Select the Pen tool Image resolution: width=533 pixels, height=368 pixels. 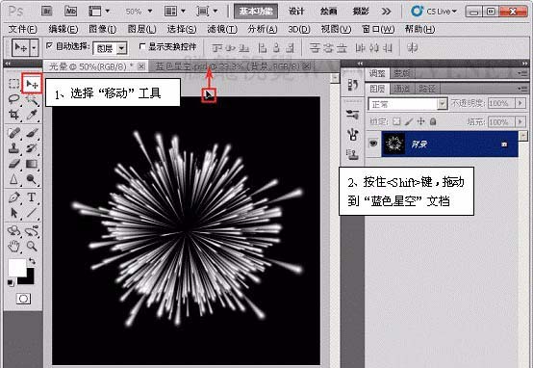(13, 197)
